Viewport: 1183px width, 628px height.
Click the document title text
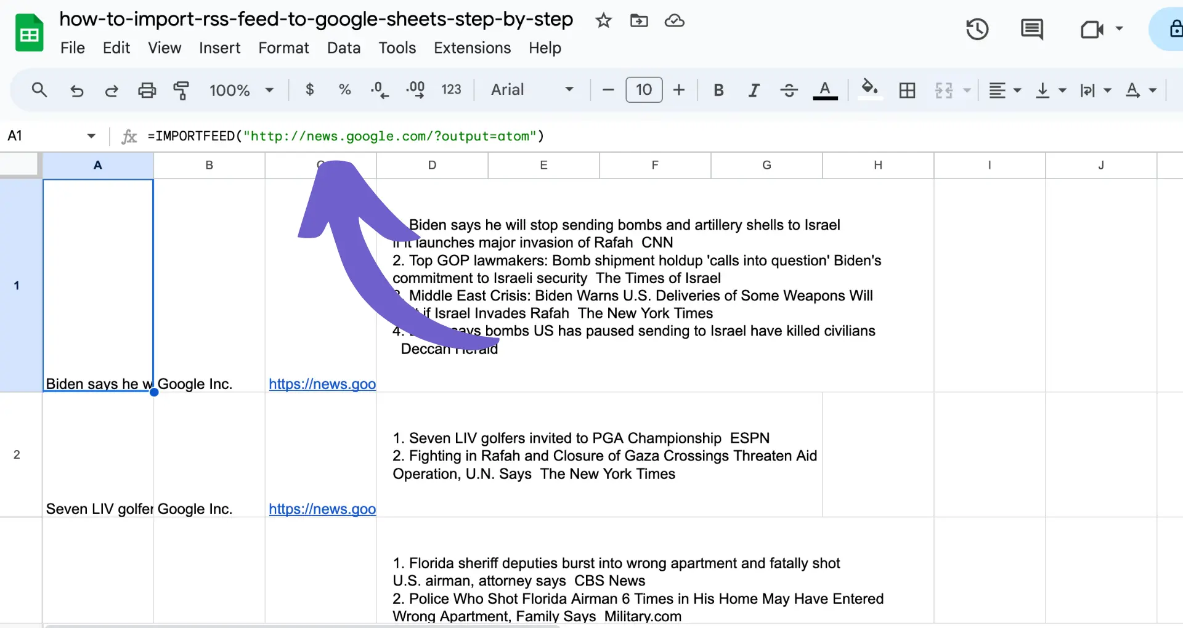[316, 19]
